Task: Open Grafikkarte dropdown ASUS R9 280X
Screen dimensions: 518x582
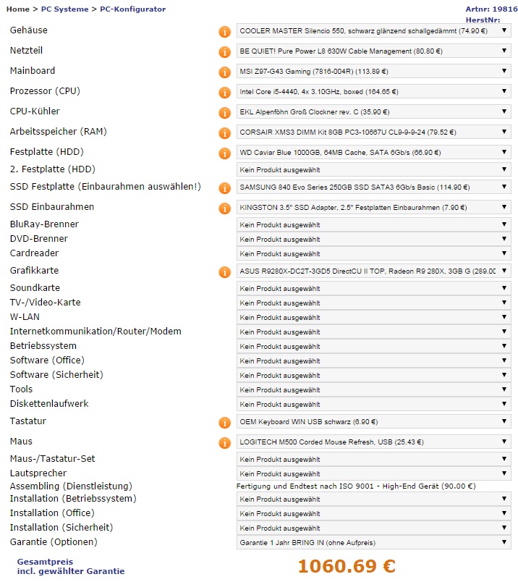Action: point(373,271)
